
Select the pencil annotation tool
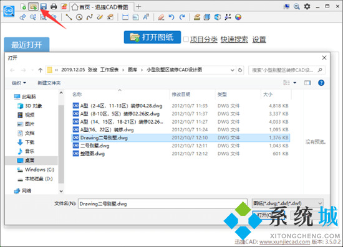(100, 17)
